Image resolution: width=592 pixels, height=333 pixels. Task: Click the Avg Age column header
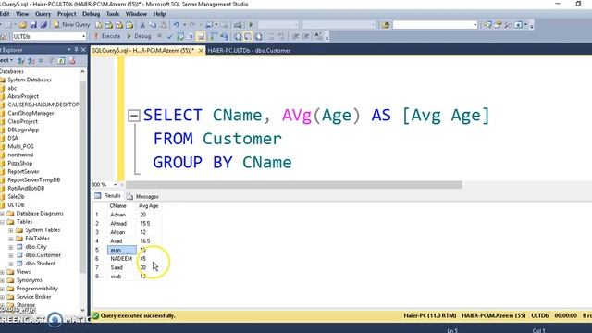click(x=149, y=206)
